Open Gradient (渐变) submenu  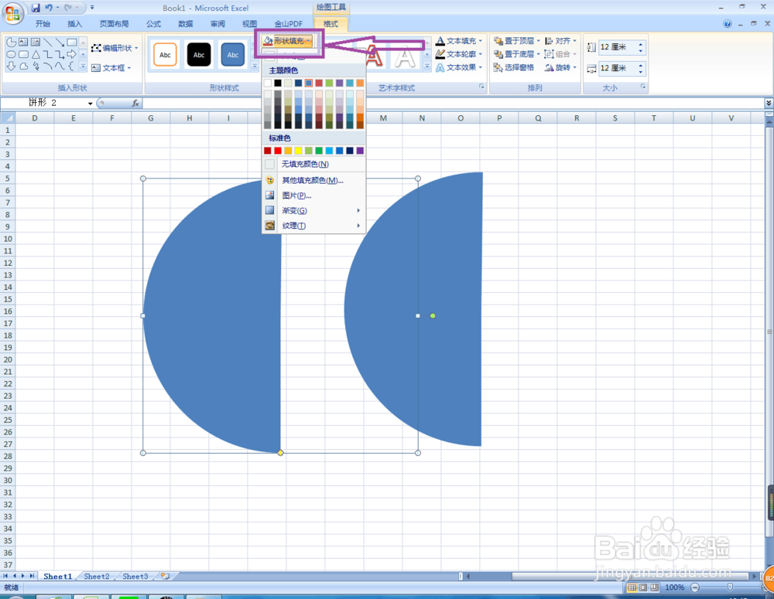pos(313,210)
